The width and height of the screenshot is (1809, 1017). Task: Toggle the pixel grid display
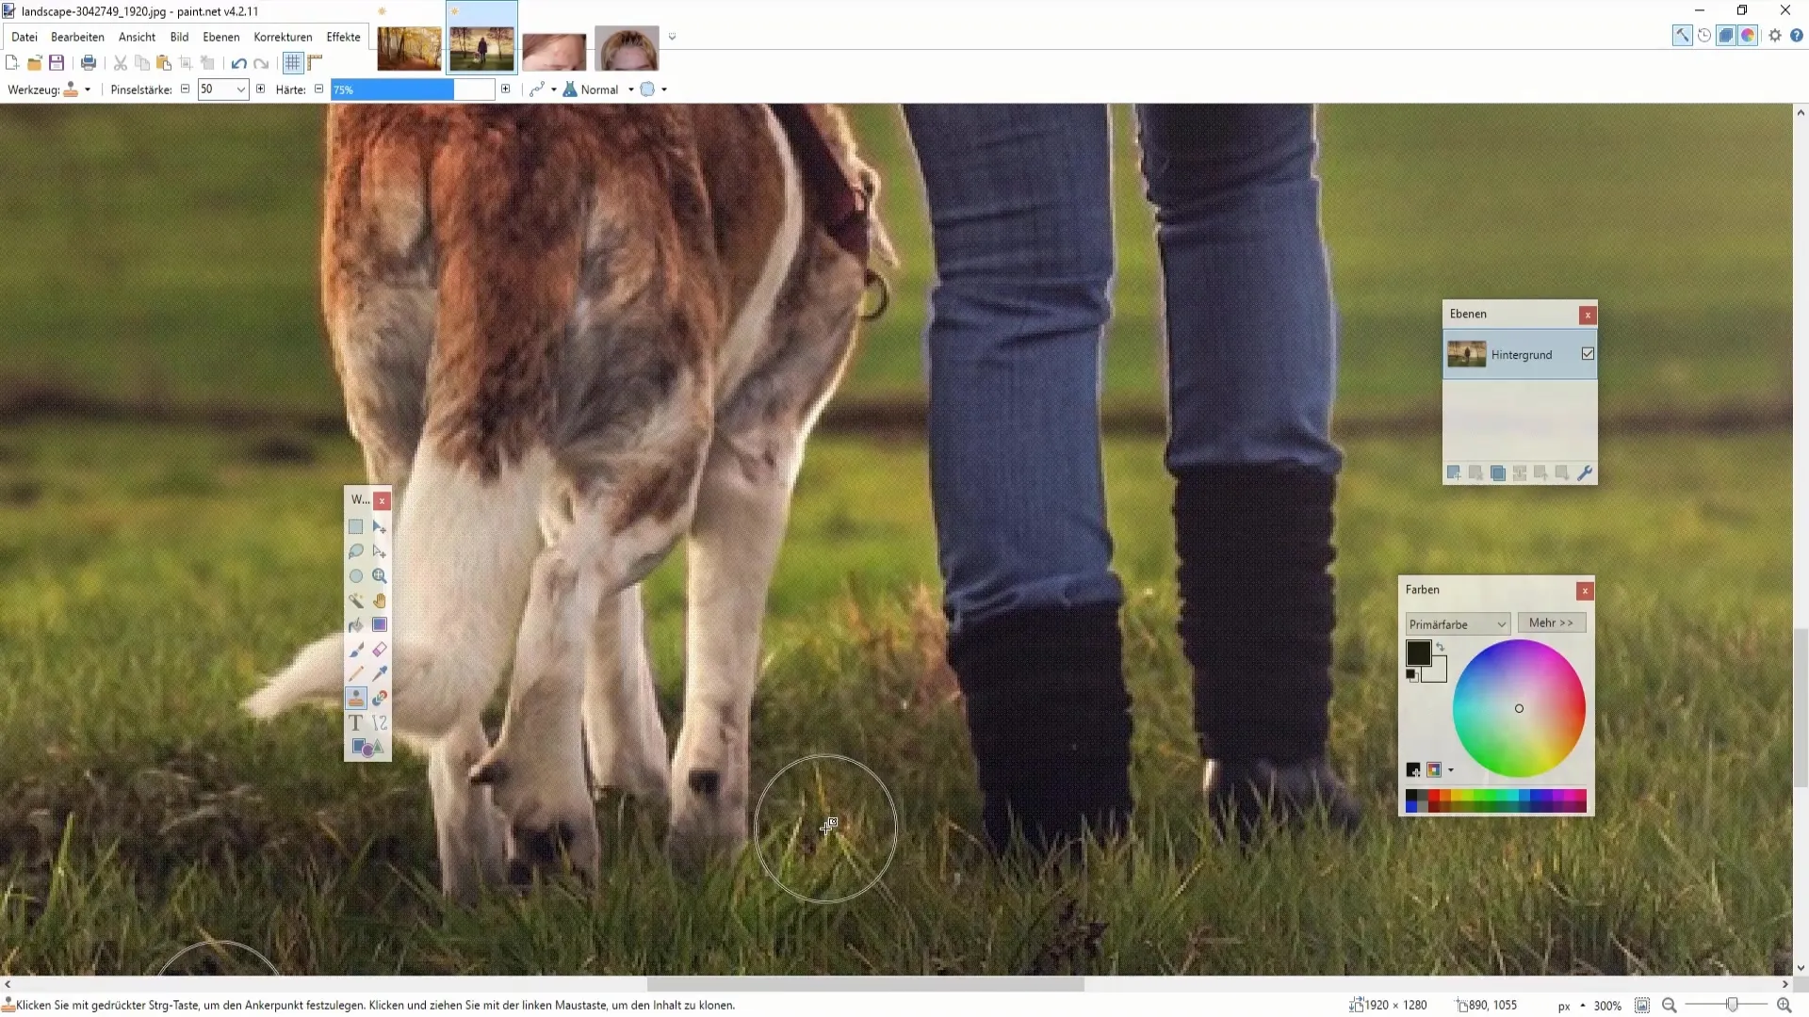pos(293,63)
